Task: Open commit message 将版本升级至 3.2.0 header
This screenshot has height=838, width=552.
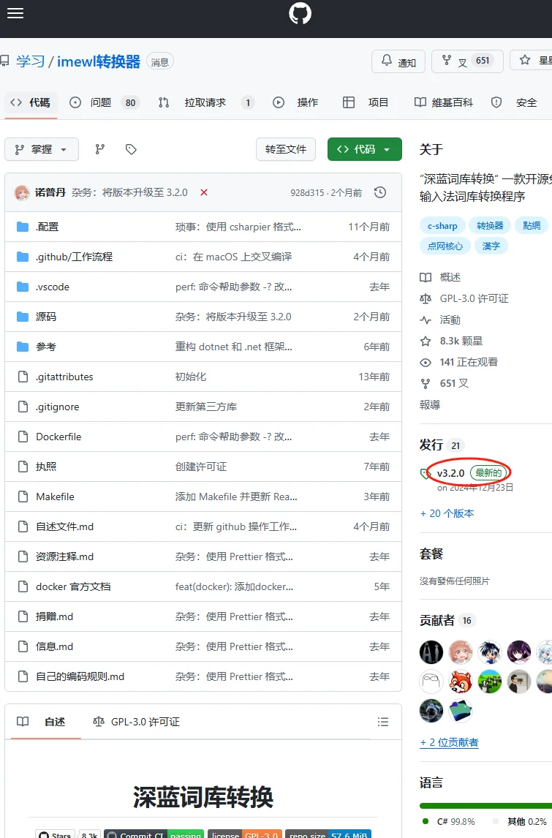Action: [130, 192]
